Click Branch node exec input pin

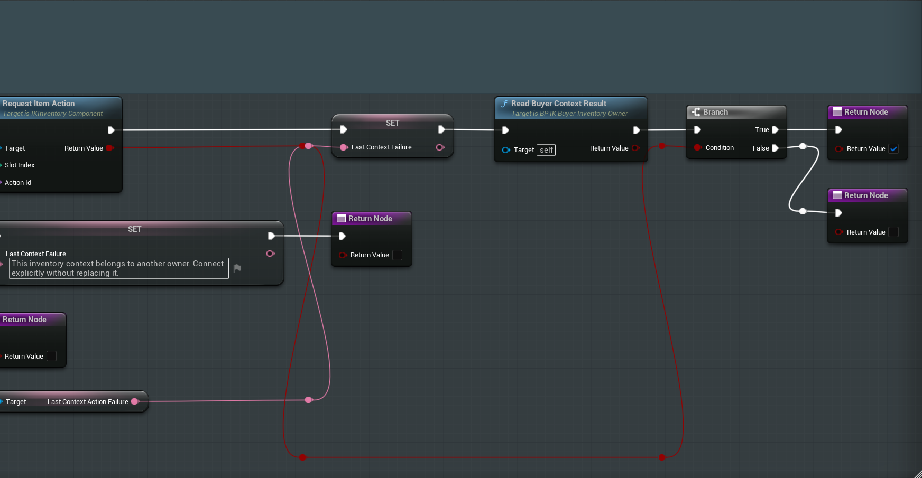[x=697, y=129]
